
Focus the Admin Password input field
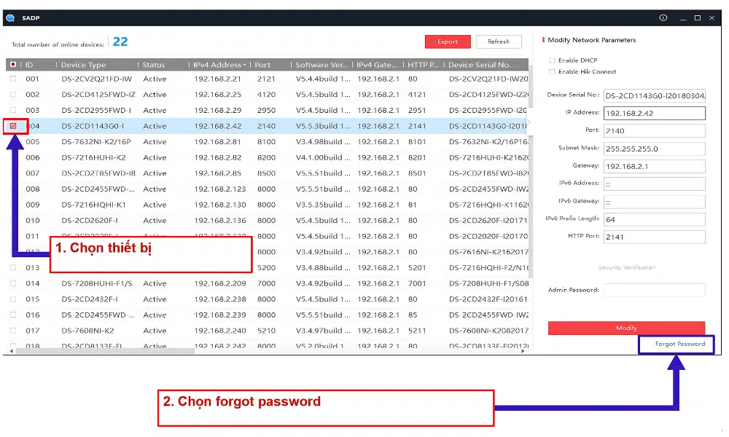pyautogui.click(x=654, y=290)
